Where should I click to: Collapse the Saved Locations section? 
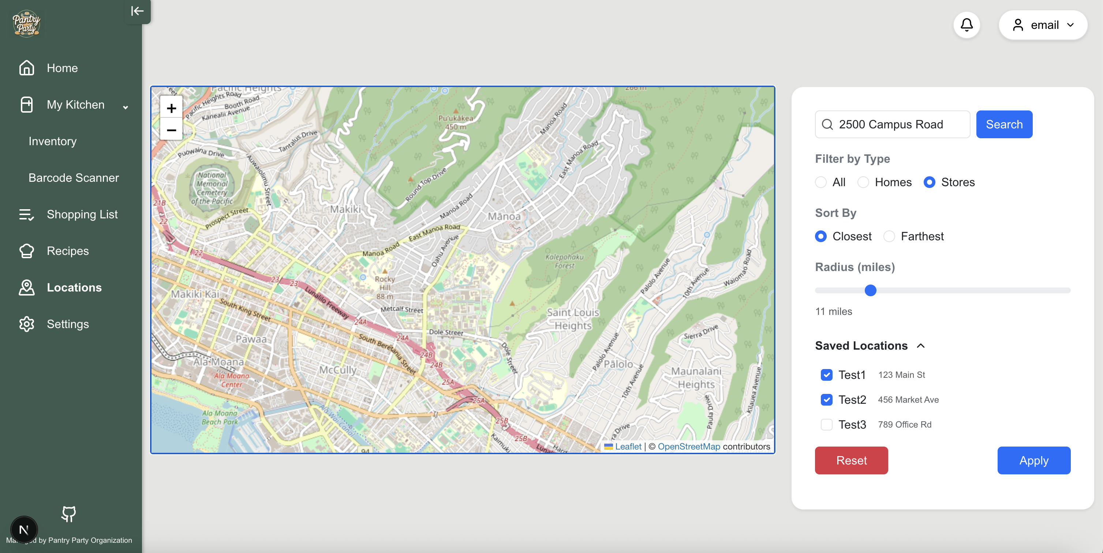click(x=921, y=346)
